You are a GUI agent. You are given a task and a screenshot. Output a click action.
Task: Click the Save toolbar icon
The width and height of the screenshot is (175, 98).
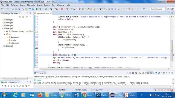pos(13,9)
